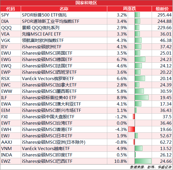Select the INDA price 26.12
The height and width of the screenshot is (170, 173).
166,155
